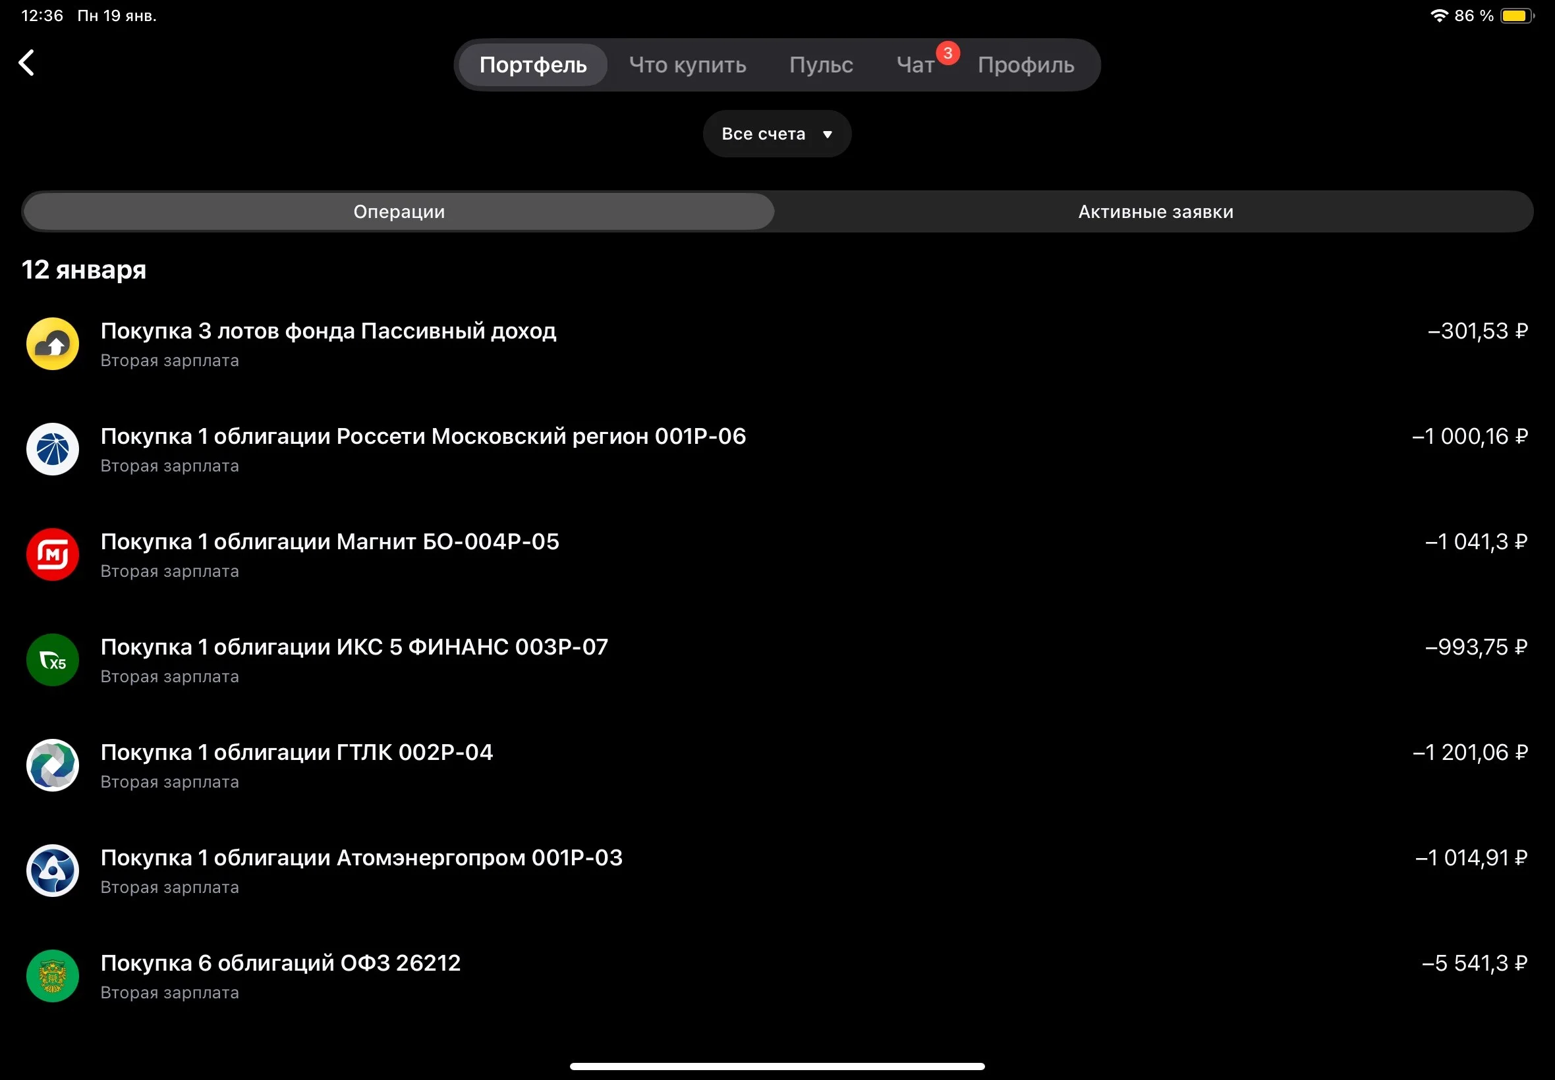Go back with the left chevron arrow
1555x1080 pixels.
pos(26,63)
